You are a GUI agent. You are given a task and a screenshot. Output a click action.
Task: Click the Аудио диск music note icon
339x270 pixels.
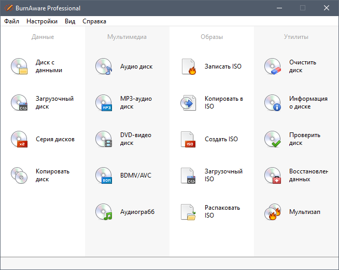104,66
